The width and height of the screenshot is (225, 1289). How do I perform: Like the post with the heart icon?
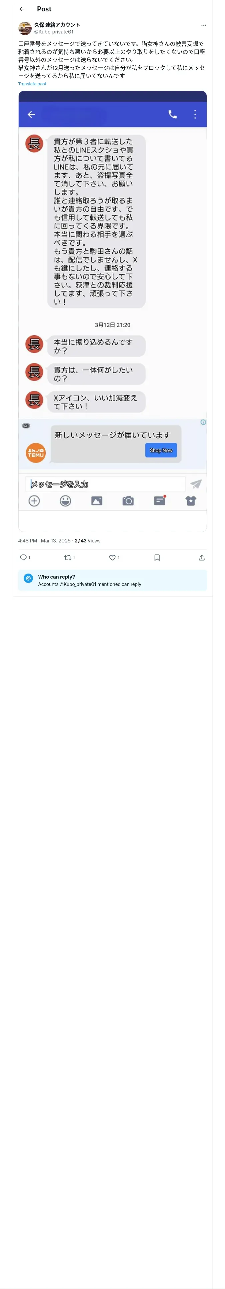pos(112,557)
